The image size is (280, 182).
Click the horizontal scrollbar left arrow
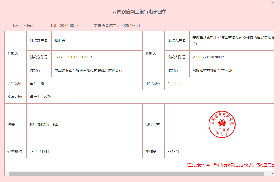click(7, 174)
